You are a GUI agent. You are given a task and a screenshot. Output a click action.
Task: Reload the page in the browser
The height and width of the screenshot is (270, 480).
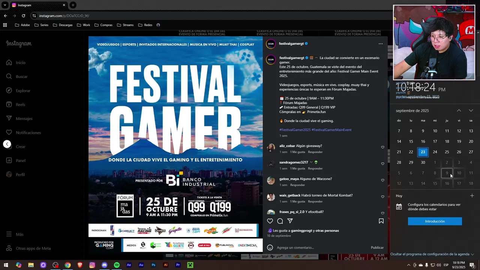23,16
